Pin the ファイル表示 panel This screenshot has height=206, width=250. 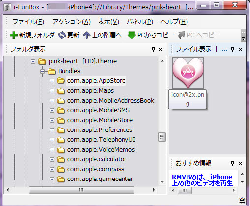tap(232, 49)
